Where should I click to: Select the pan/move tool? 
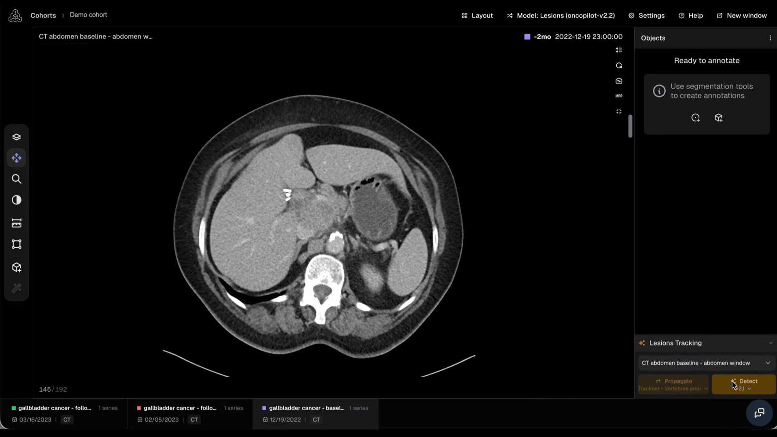click(x=17, y=158)
